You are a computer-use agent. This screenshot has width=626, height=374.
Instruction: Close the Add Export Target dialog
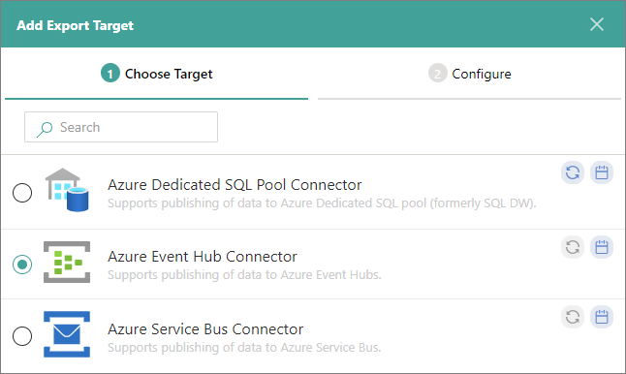coord(597,24)
